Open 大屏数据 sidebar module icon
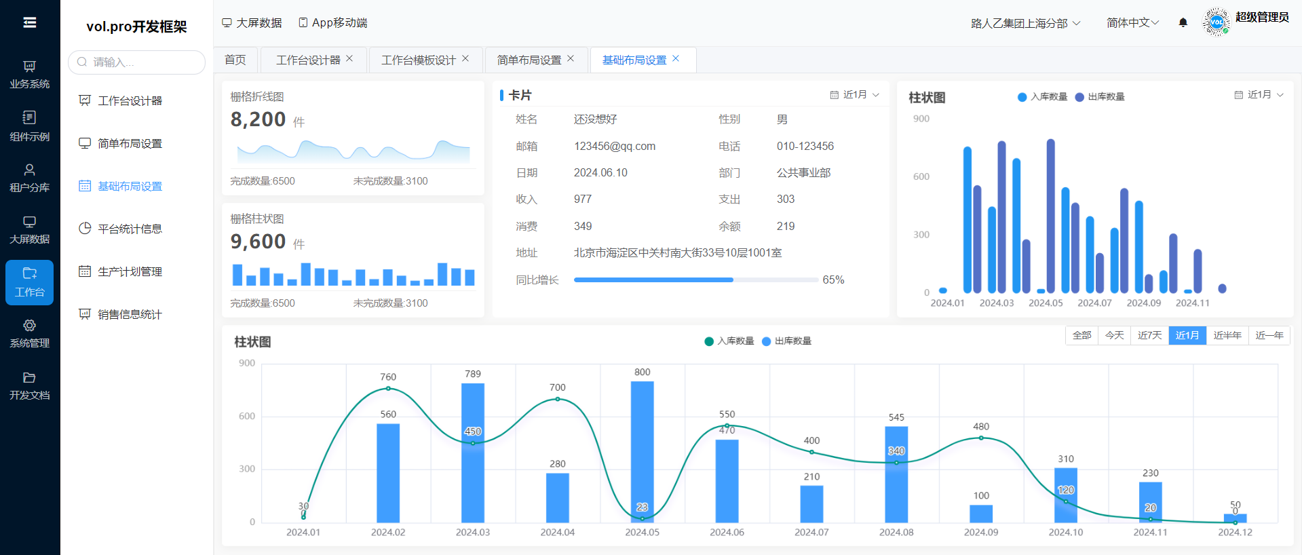The width and height of the screenshot is (1302, 555). [30, 221]
